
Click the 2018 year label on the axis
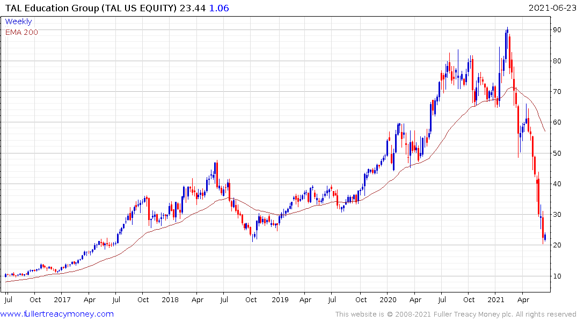(x=170, y=299)
